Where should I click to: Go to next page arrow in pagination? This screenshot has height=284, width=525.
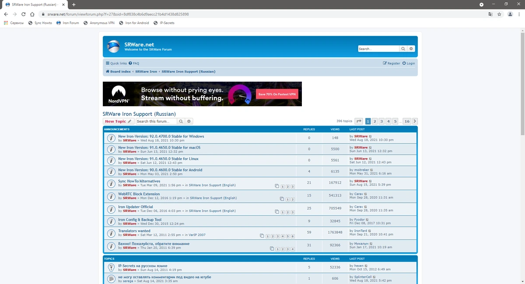click(x=415, y=121)
